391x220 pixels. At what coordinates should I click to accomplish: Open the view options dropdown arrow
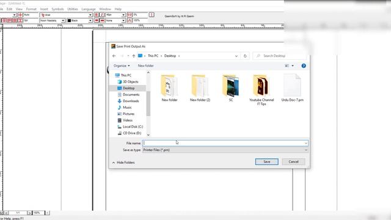coord(293,66)
